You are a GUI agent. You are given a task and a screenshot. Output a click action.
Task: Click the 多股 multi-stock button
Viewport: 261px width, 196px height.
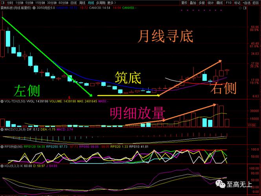tap(202, 3)
